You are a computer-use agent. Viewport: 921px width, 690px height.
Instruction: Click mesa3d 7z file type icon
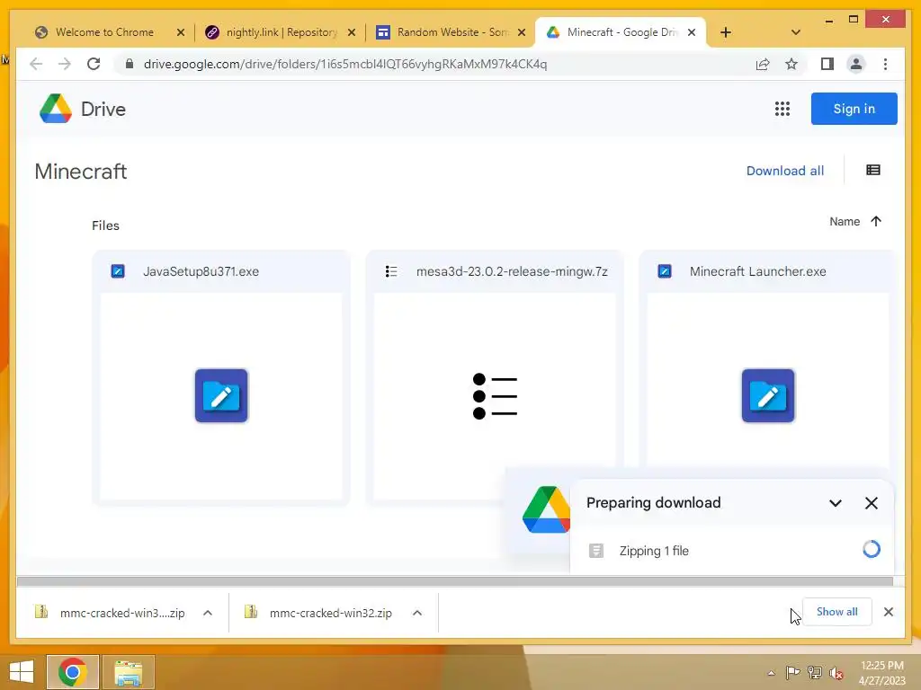(391, 271)
